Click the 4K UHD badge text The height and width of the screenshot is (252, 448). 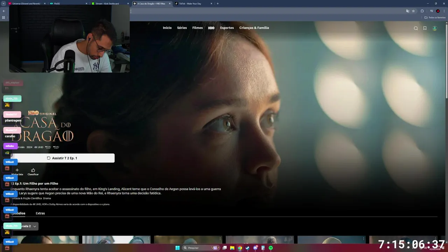click(38, 147)
